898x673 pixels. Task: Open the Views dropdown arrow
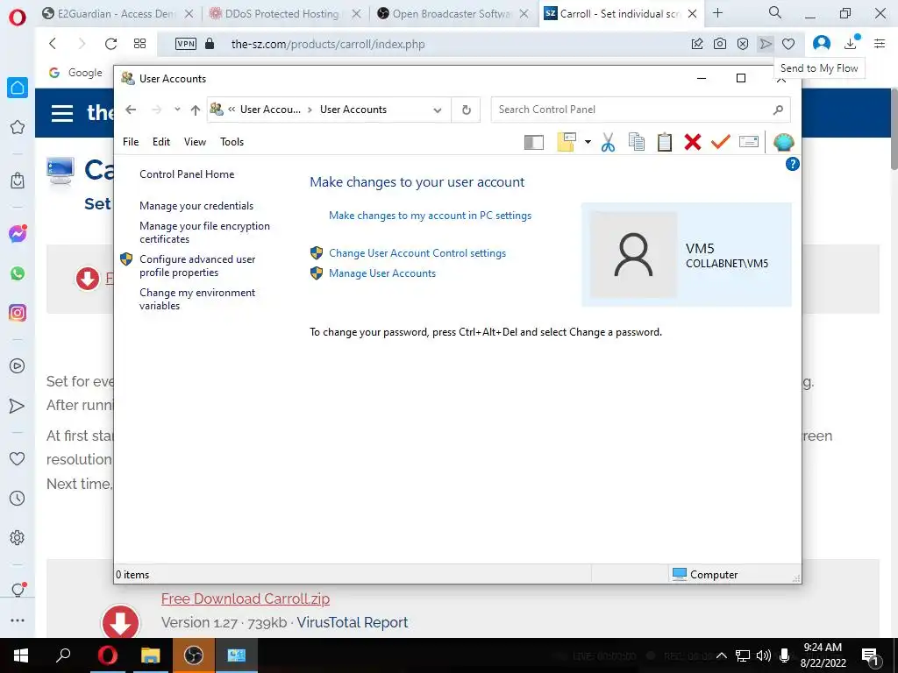point(588,142)
